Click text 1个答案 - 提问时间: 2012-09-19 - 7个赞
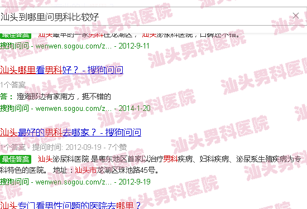 tap(64, 147)
